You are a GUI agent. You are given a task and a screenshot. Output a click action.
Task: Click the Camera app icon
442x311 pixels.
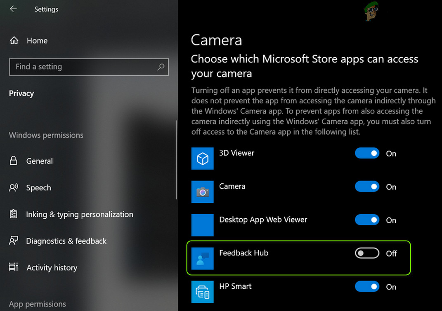tap(202, 192)
